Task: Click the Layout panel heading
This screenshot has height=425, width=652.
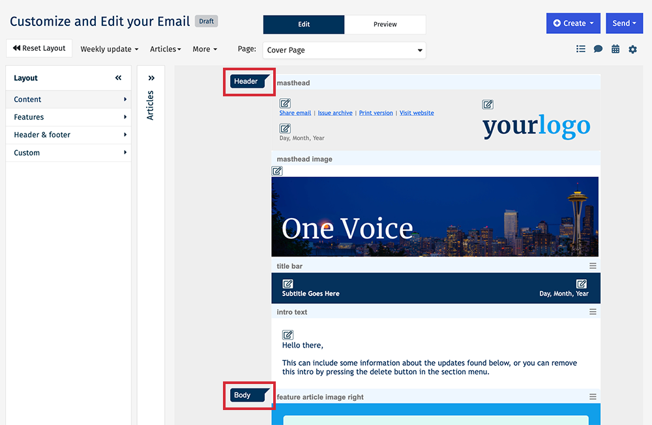Action: [x=26, y=78]
